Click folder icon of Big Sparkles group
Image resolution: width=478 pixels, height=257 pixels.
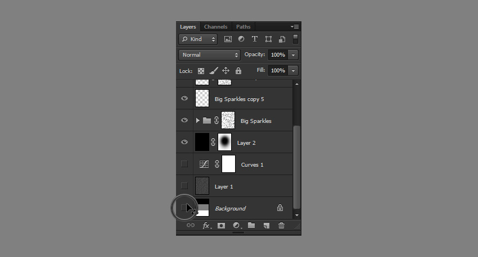tap(207, 121)
